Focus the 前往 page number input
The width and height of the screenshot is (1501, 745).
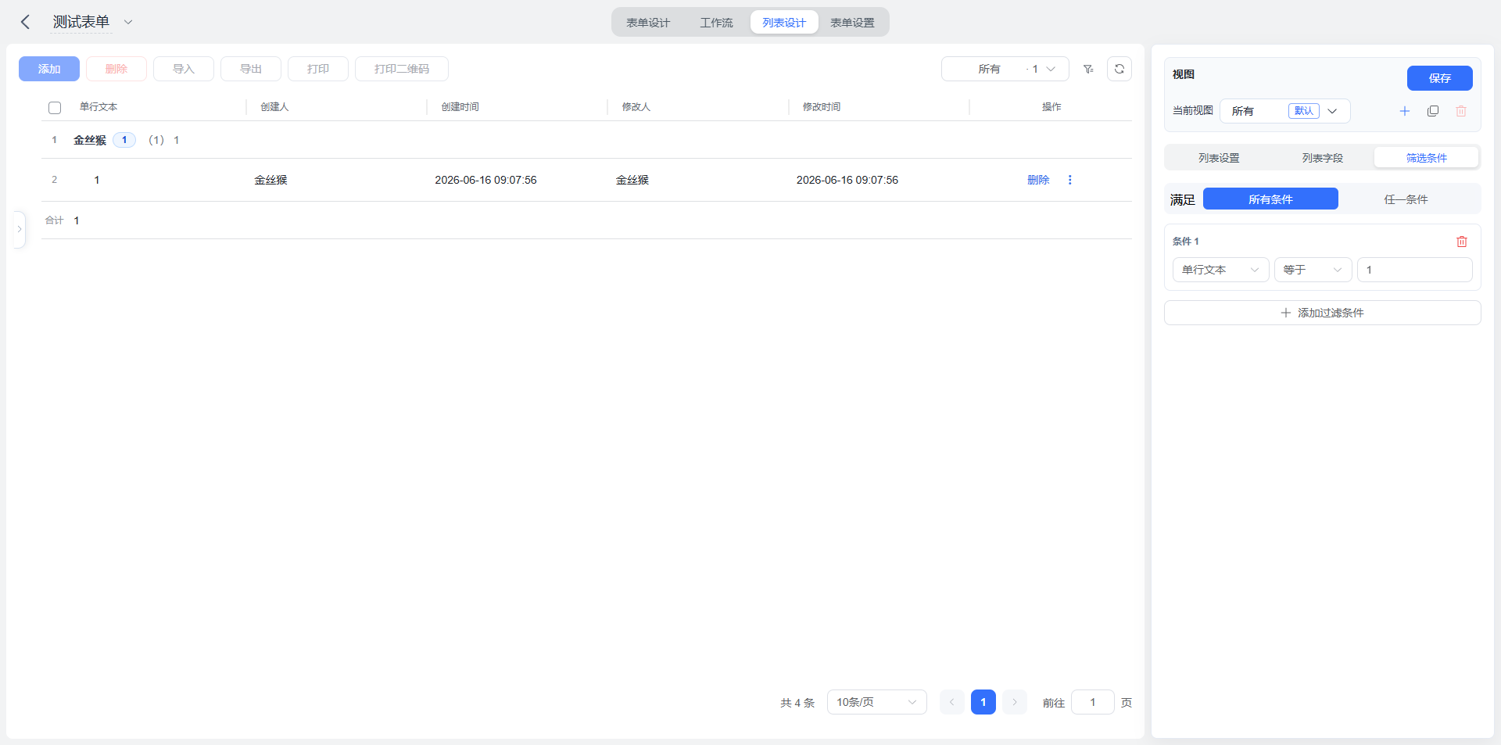tap(1093, 702)
